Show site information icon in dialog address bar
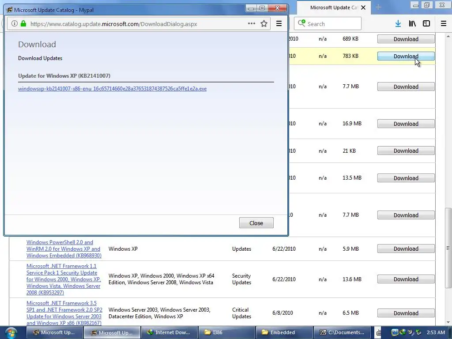The width and height of the screenshot is (452, 339). pos(15,24)
